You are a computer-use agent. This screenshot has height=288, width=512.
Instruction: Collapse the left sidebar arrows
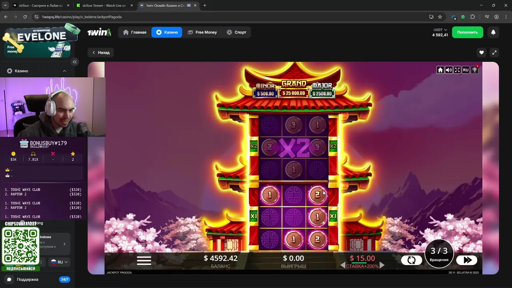[75, 62]
